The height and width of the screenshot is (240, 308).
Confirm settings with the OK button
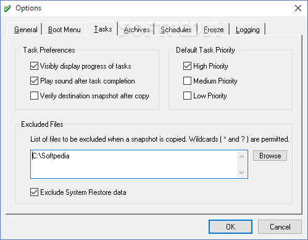pos(230,226)
